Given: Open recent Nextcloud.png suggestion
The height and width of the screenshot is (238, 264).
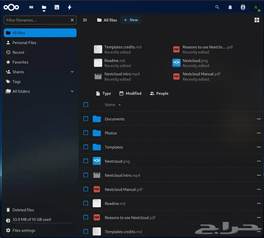Looking at the screenshot, I should 190,63.
